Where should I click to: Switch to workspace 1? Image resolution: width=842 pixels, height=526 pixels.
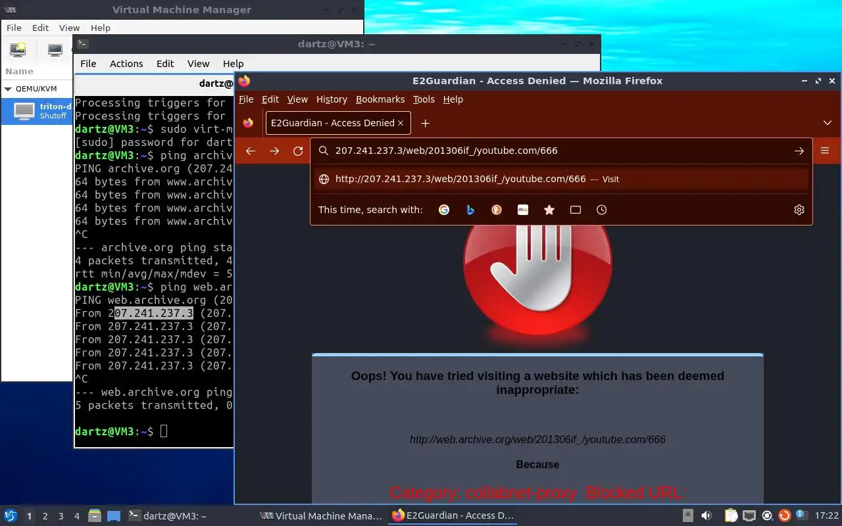point(29,516)
